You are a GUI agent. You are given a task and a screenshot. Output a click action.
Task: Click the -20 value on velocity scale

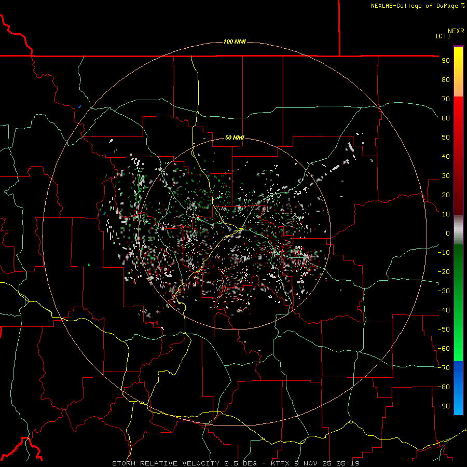[x=444, y=271]
